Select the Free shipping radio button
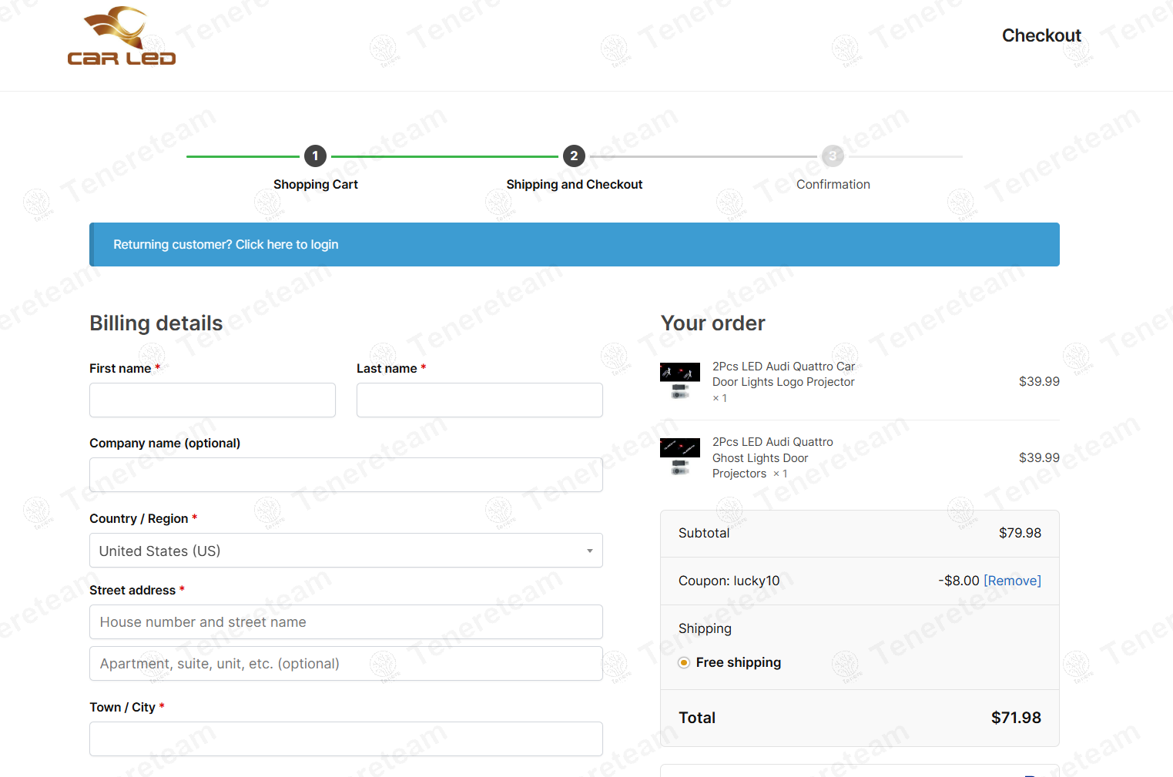 tap(684, 663)
